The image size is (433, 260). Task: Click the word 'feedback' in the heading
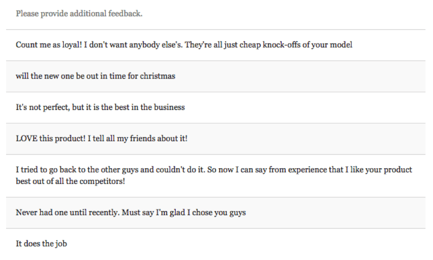pos(124,14)
